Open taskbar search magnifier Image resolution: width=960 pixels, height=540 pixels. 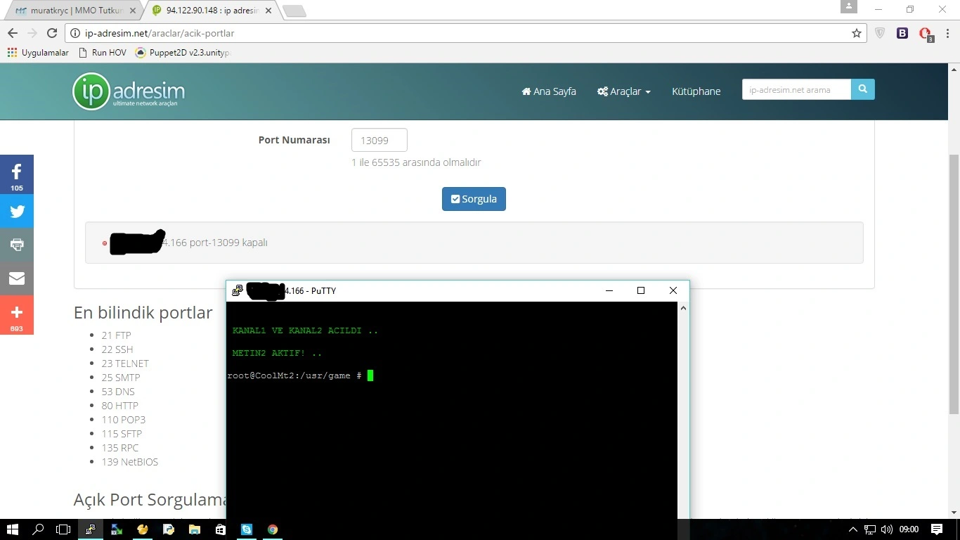tap(39, 529)
